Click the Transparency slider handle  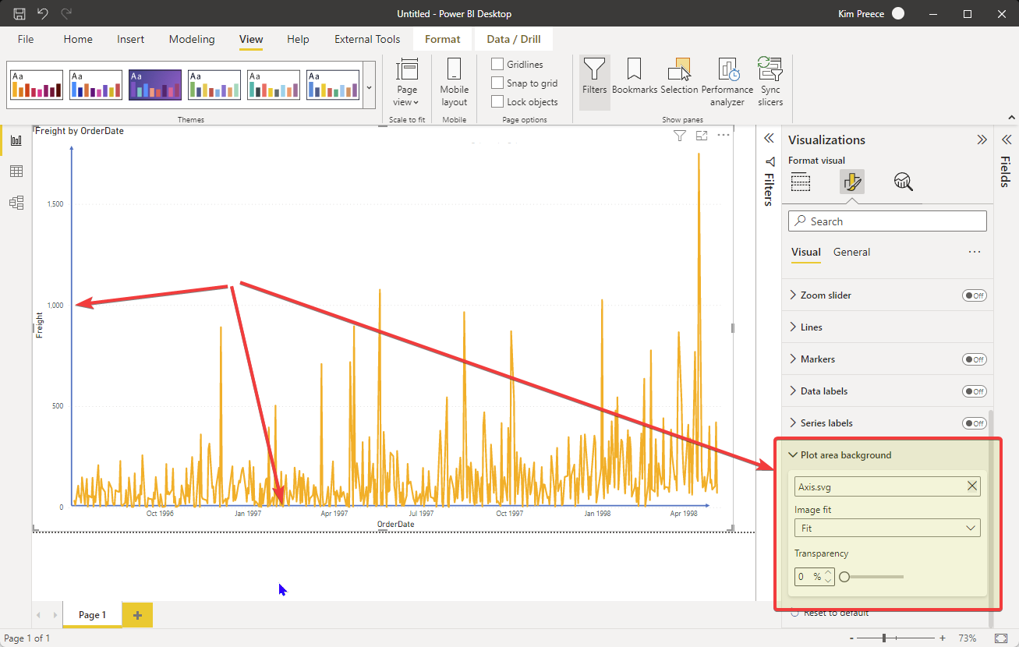(x=844, y=577)
